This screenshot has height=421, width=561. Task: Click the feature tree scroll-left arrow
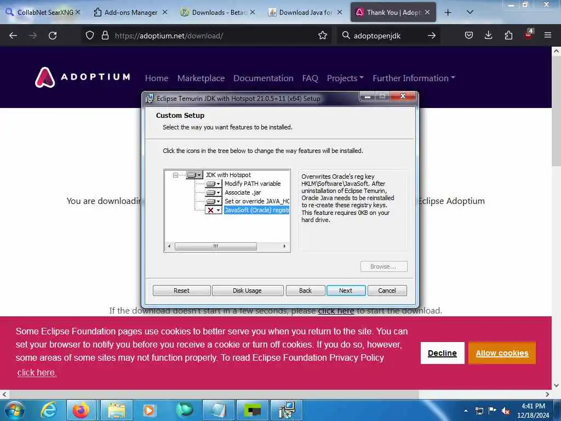[x=169, y=246]
